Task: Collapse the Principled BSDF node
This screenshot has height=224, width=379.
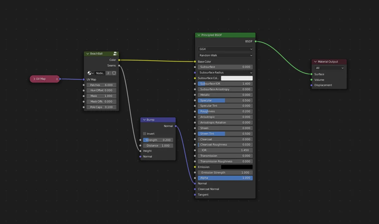Action: click(199, 35)
